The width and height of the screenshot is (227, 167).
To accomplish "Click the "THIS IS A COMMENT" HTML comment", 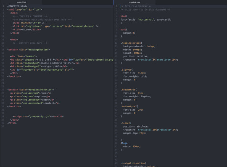I will pyautogui.click(x=30, y=16).
